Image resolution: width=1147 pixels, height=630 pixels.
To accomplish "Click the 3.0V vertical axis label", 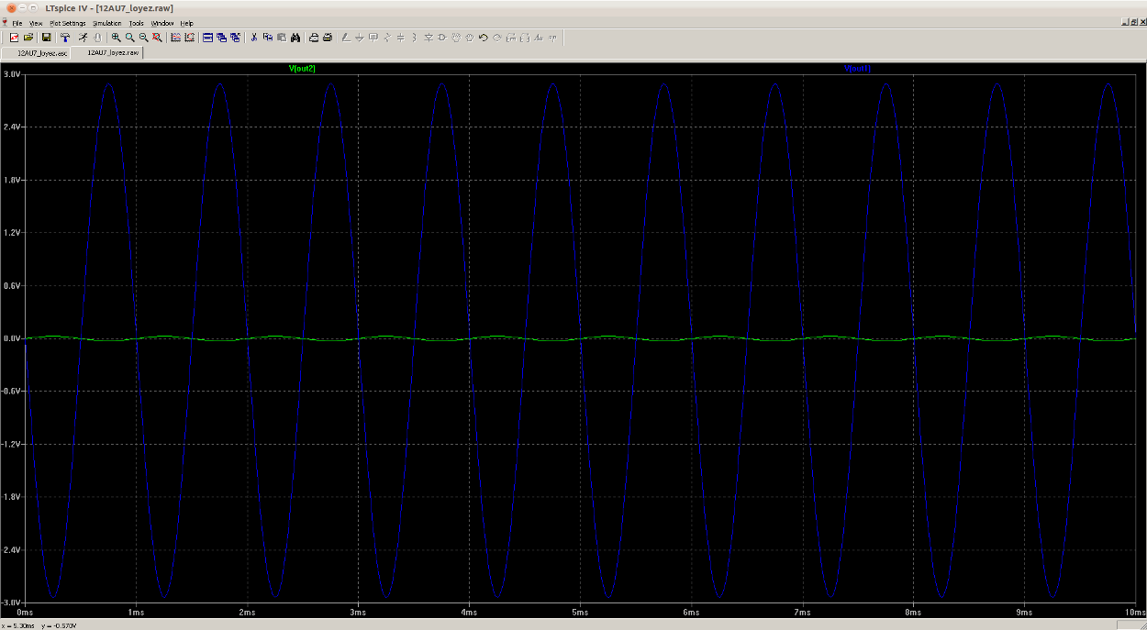I will [x=12, y=73].
